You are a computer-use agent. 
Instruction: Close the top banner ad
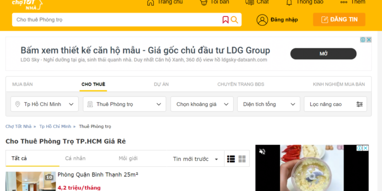(369, 40)
